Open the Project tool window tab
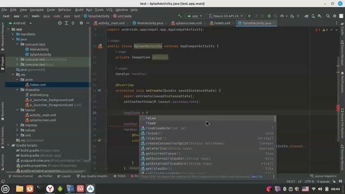Viewport: 345px width, 194px height. tap(3, 64)
